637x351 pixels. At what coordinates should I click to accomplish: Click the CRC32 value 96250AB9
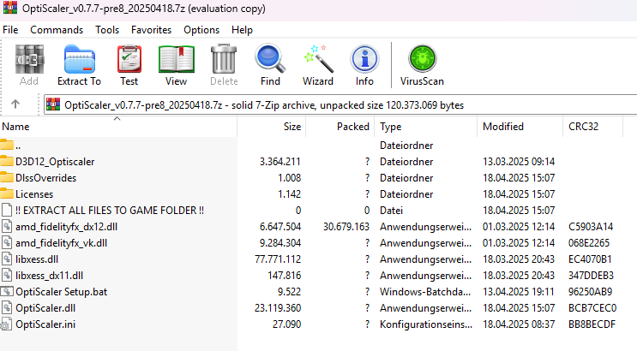click(x=591, y=291)
